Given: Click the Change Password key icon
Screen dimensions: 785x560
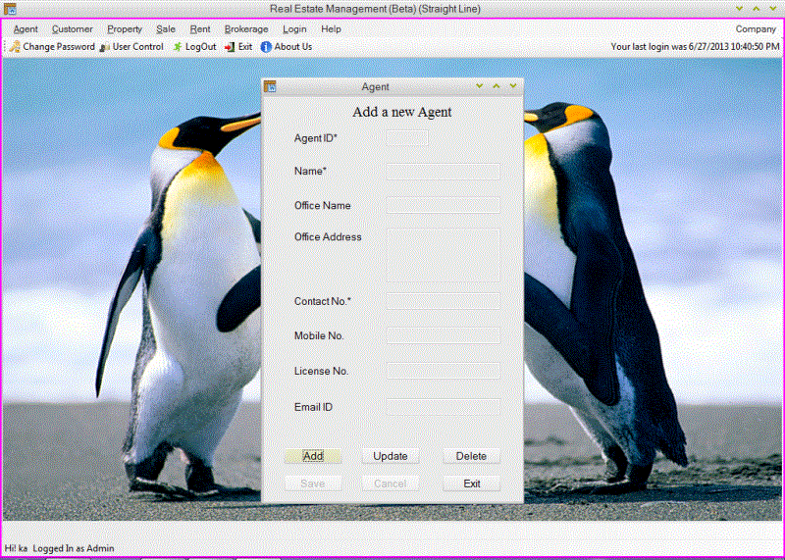Looking at the screenshot, I should [x=15, y=46].
